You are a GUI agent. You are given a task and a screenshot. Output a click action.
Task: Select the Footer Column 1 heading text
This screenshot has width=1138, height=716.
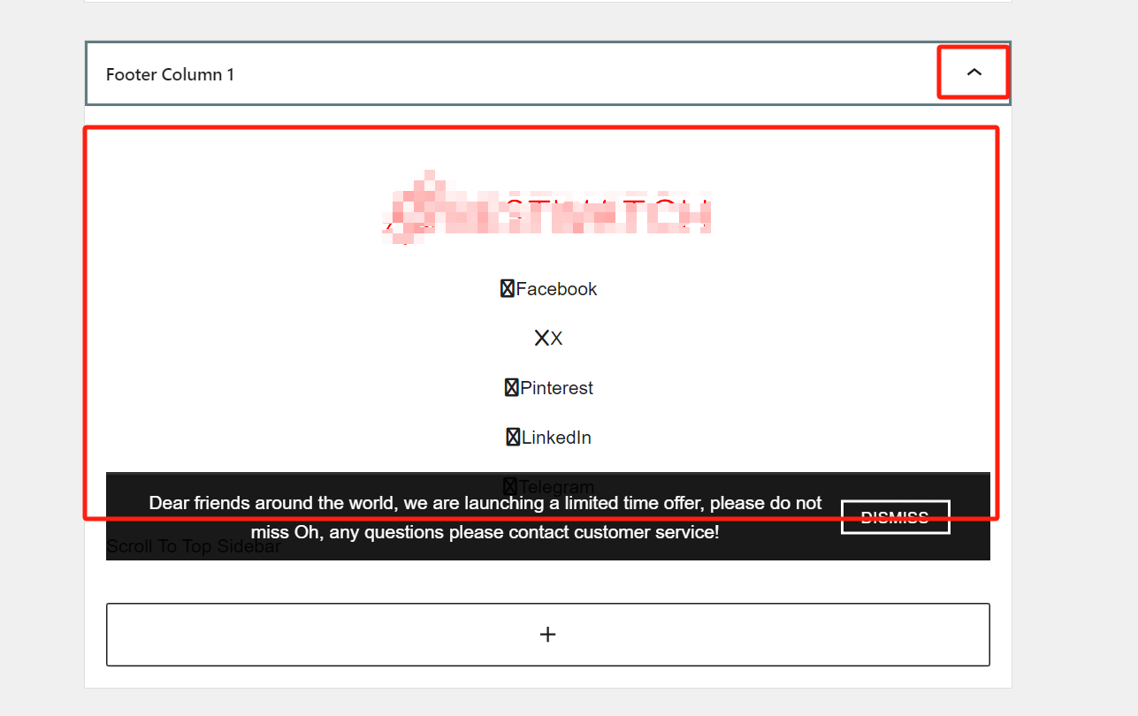click(170, 74)
